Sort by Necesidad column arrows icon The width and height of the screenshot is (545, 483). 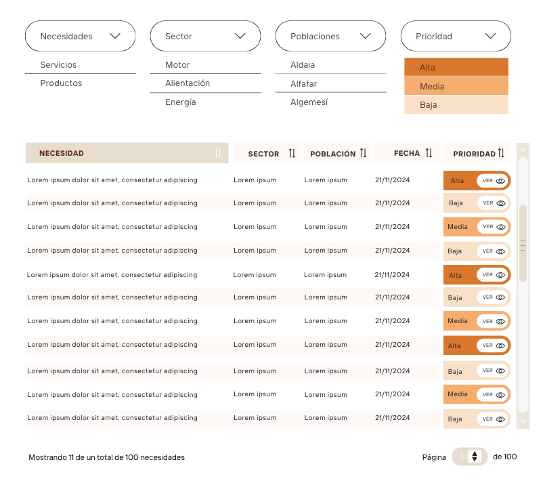(x=218, y=153)
